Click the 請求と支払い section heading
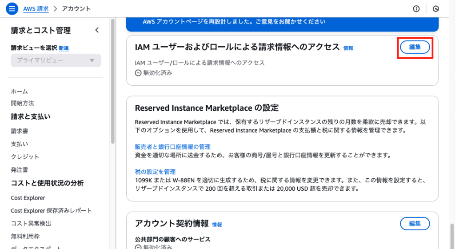Image resolution: width=455 pixels, height=249 pixels. 31,116
